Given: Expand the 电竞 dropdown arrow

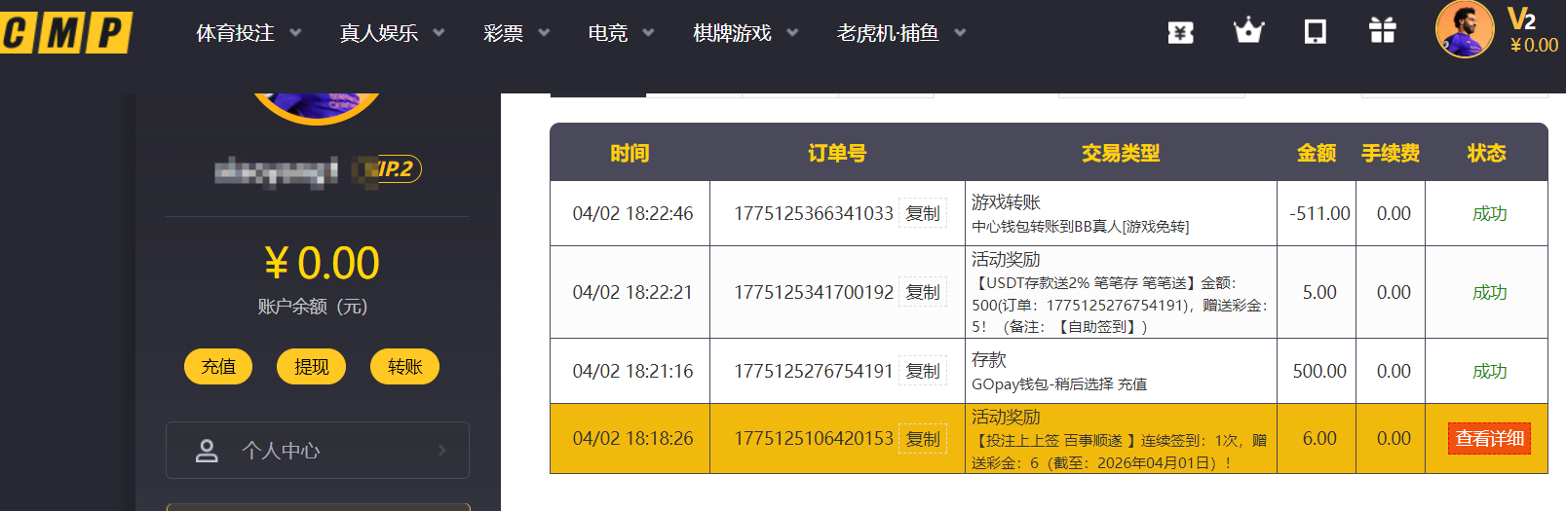Looking at the screenshot, I should [x=648, y=32].
